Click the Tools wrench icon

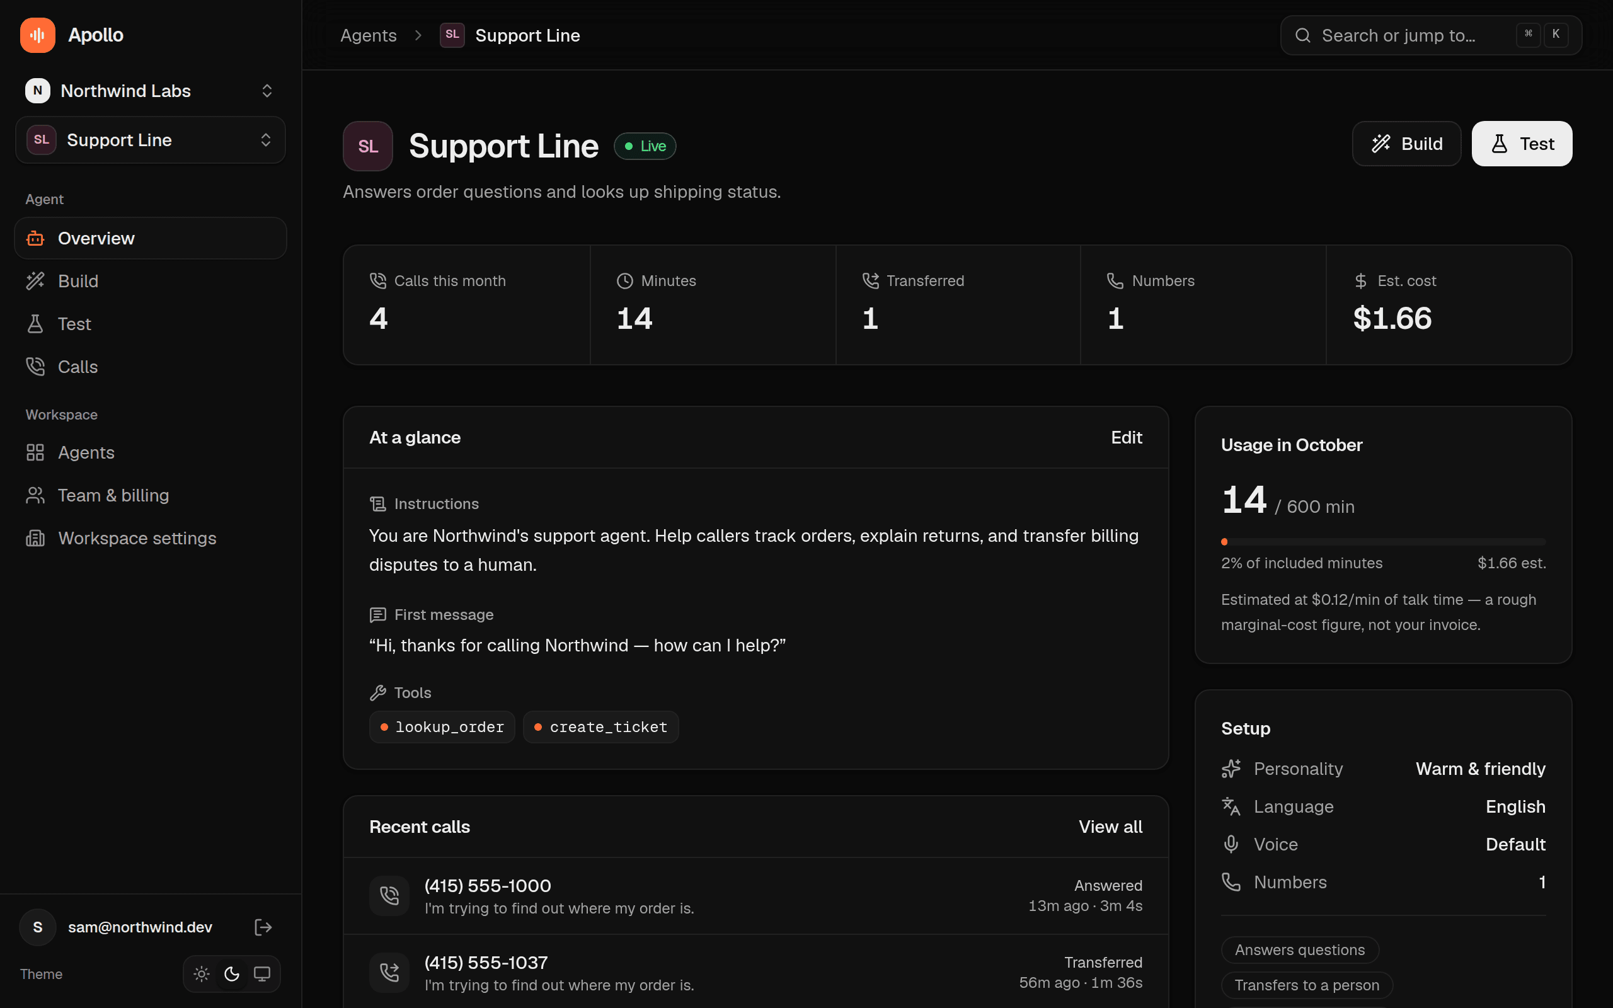(378, 692)
